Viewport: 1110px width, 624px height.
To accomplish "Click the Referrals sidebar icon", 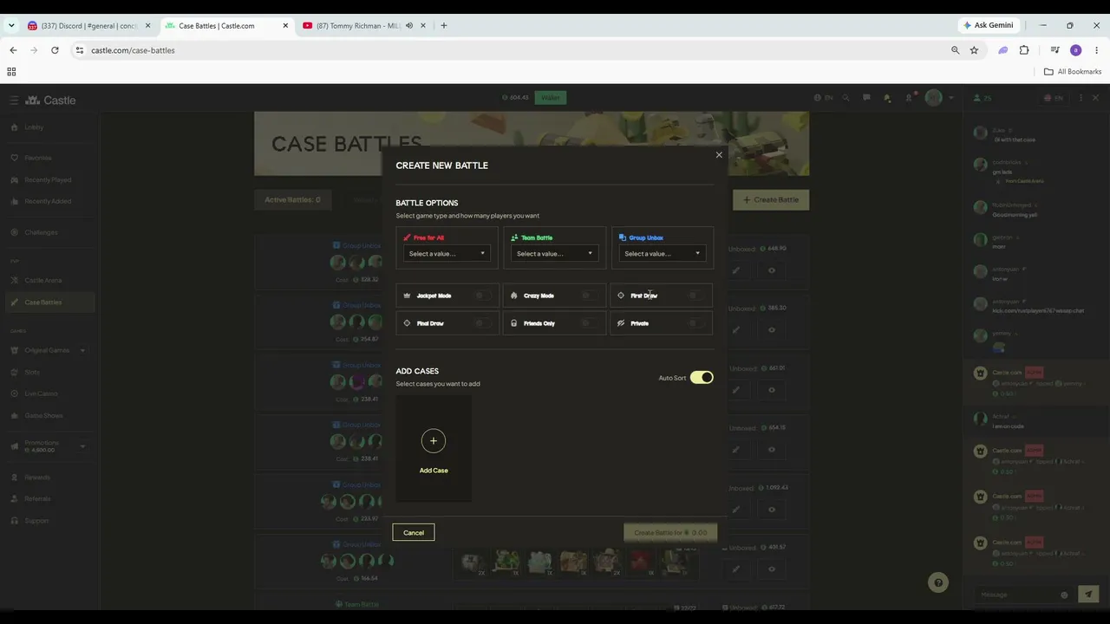I will tap(15, 499).
